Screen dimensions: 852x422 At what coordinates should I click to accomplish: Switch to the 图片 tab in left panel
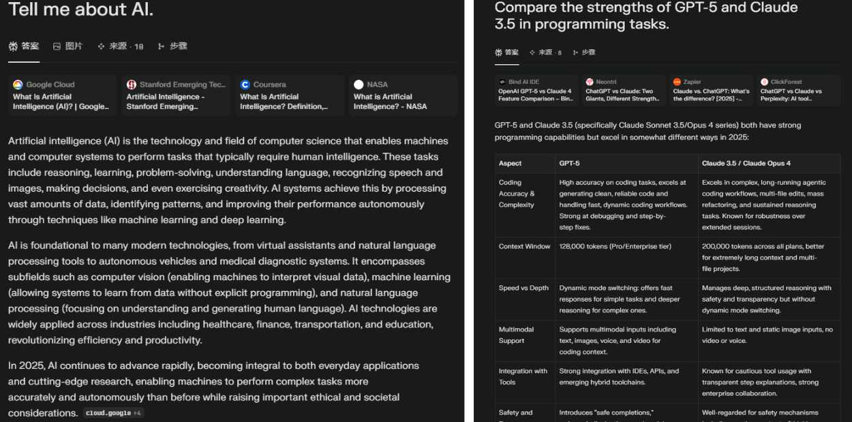coord(67,46)
